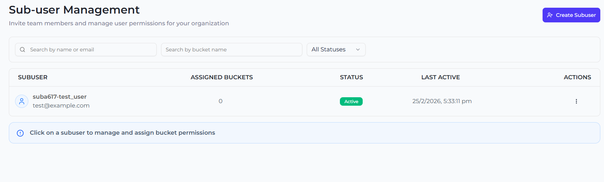The image size is (604, 182).
Task: Click the Create Subuser button
Action: [571, 15]
